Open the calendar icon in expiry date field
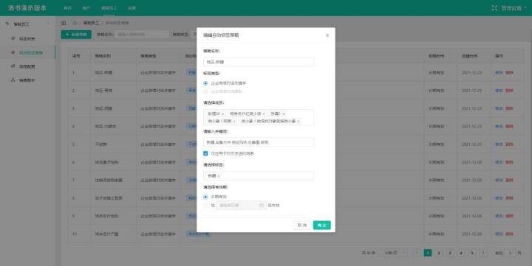 click(x=262, y=206)
